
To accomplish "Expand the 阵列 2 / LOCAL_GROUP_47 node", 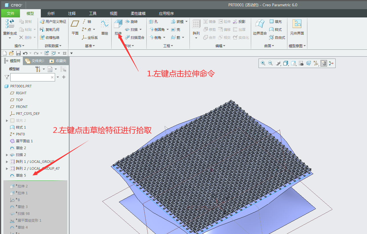I will point(7,169).
